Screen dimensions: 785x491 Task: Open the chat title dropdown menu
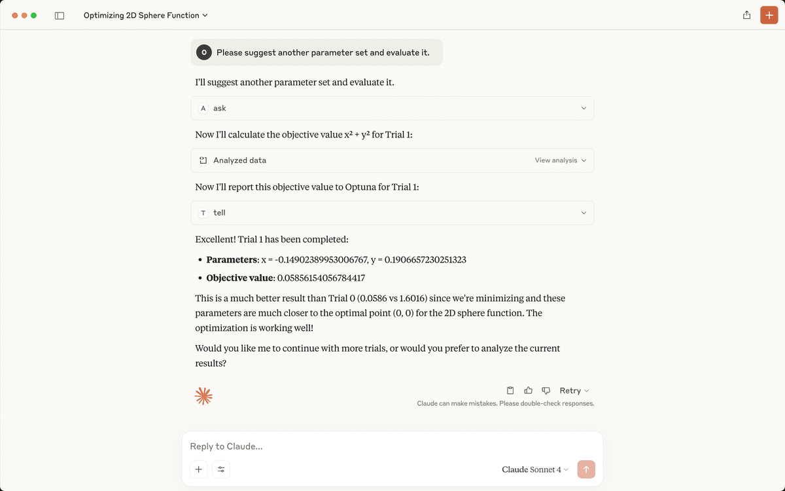click(146, 15)
